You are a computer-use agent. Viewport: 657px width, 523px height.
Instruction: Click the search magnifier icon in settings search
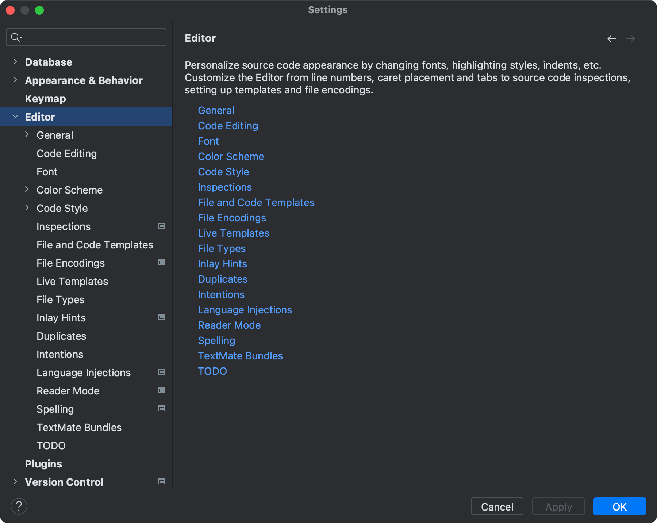pos(15,37)
